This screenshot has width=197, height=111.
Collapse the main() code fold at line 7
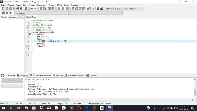[30, 34]
